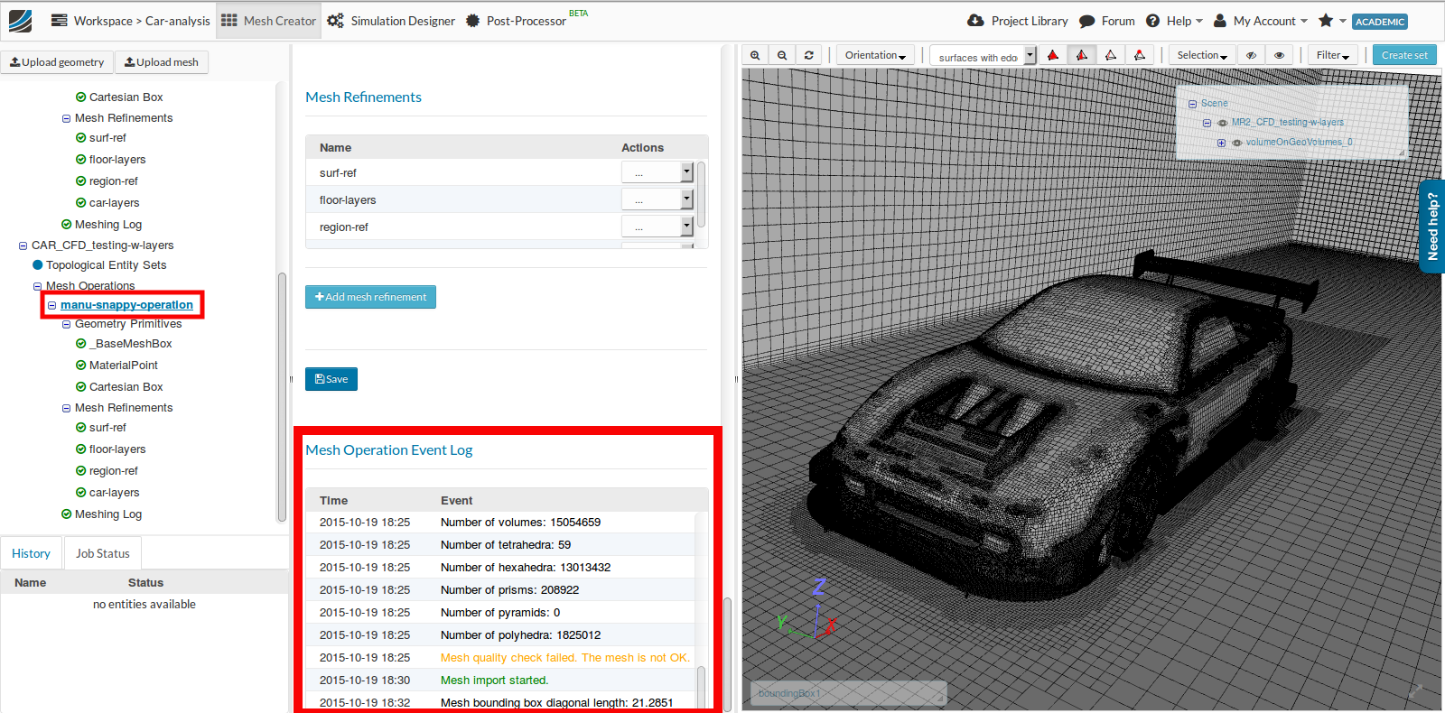Screen dimensions: 1445x713
Task: Select the volume picking pyramid icon
Action: [x=1053, y=55]
